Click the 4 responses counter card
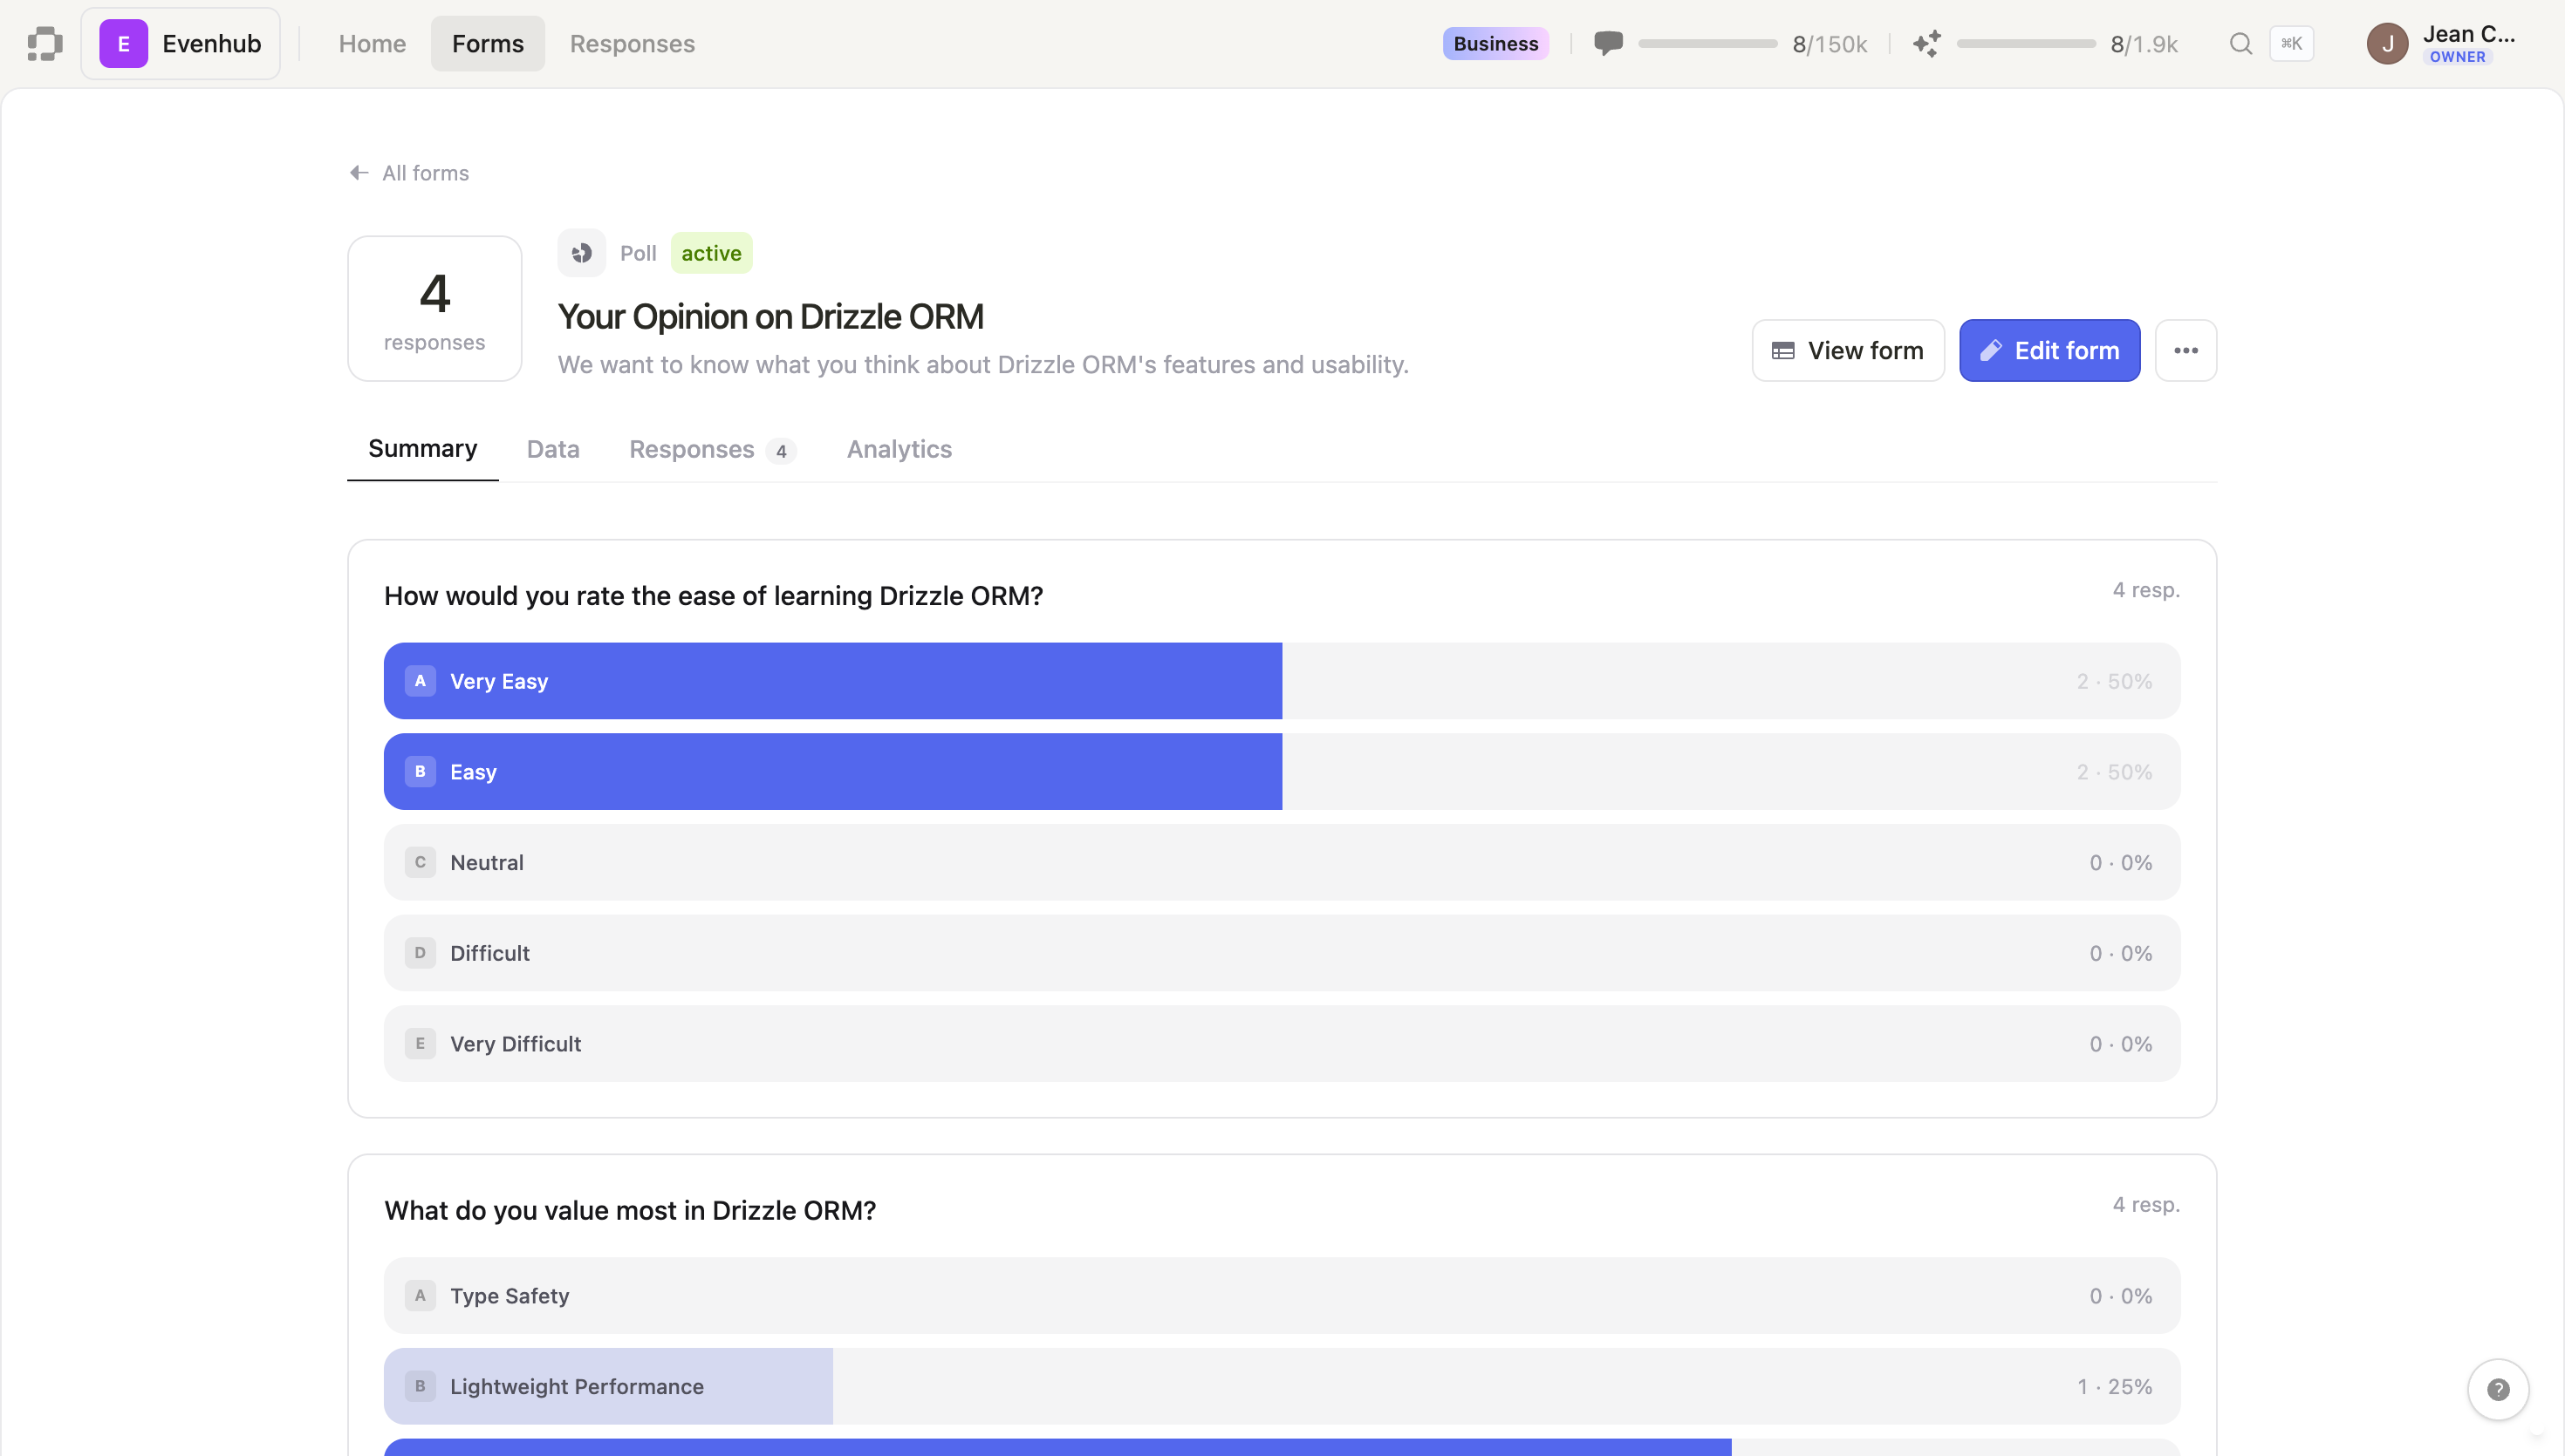The height and width of the screenshot is (1456, 2565). [x=435, y=309]
